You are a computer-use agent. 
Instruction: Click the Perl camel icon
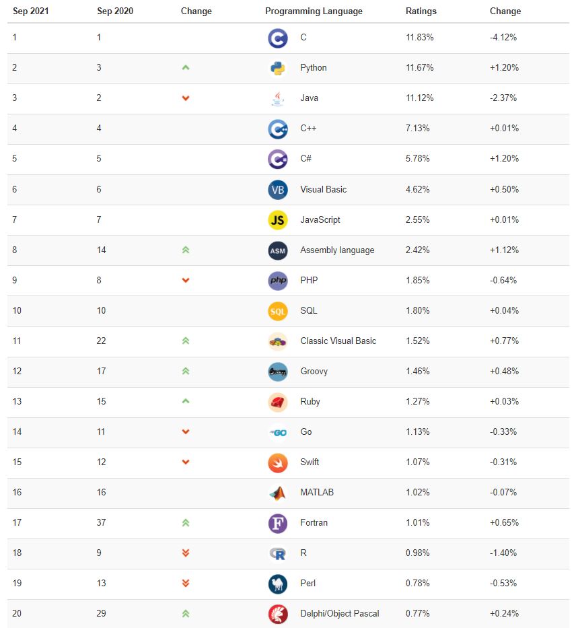coord(277,584)
